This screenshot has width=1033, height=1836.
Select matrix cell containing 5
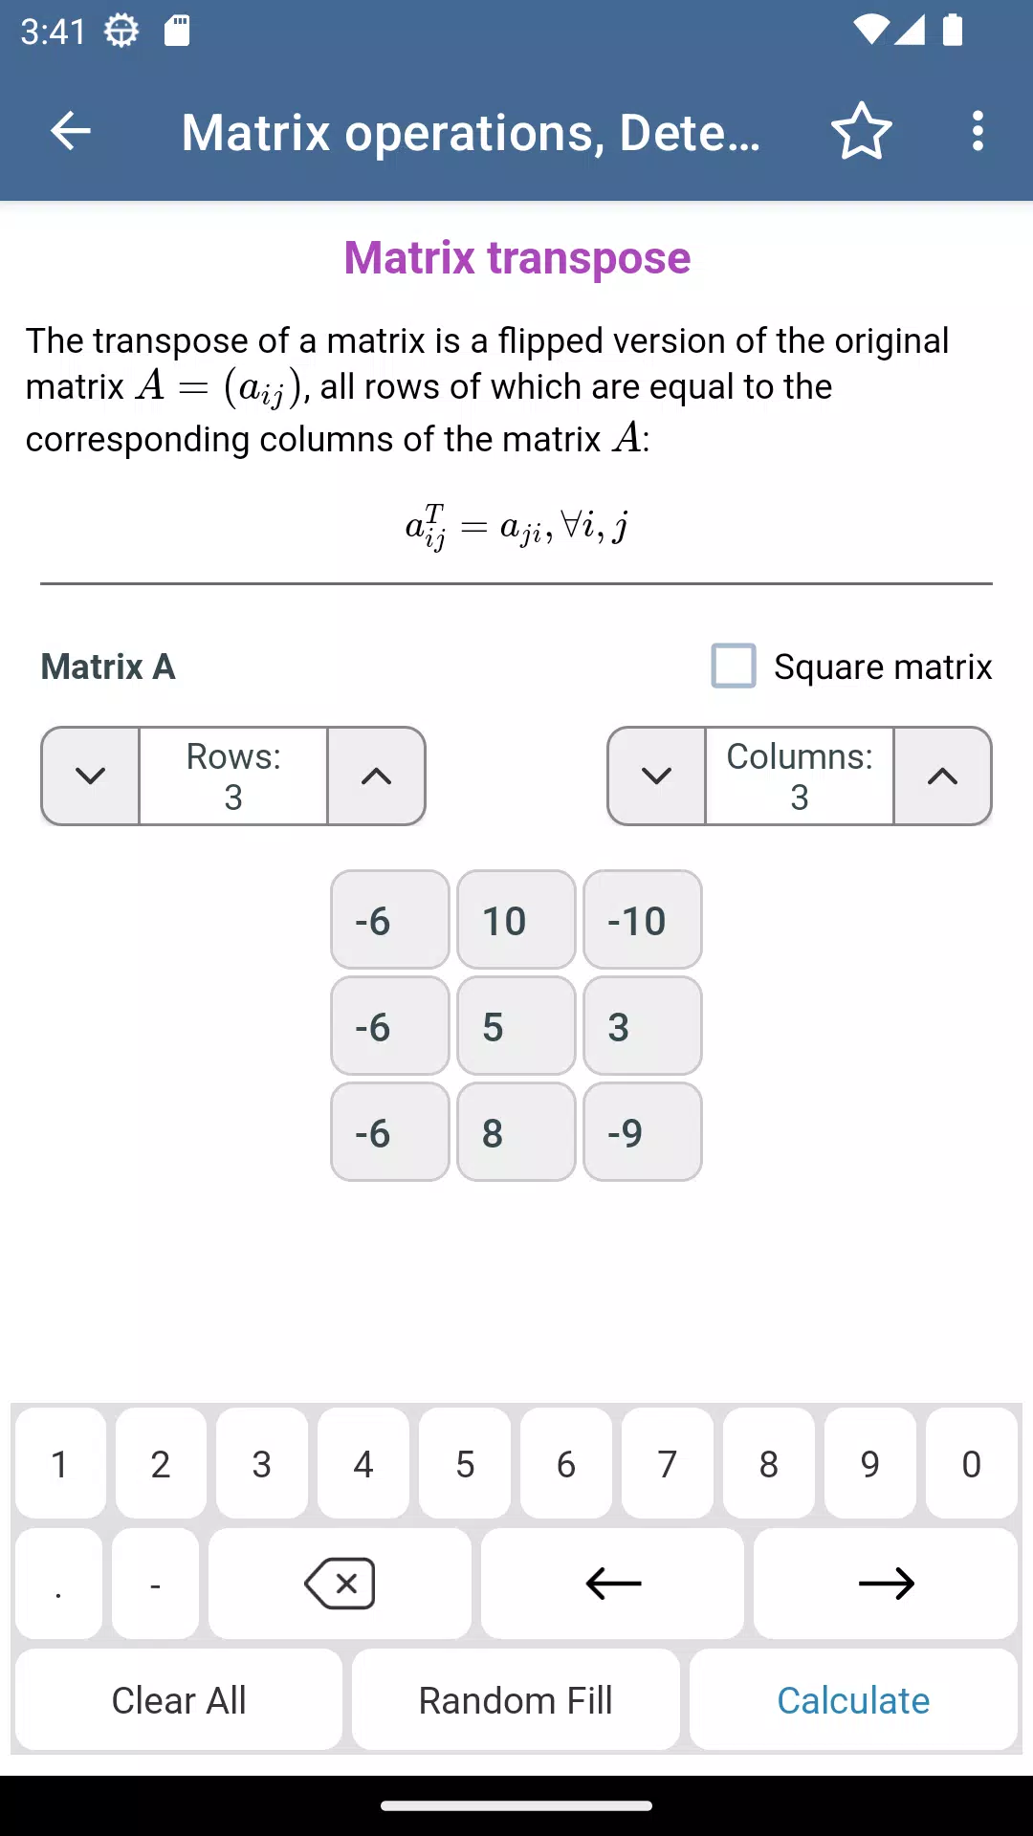pos(516,1026)
